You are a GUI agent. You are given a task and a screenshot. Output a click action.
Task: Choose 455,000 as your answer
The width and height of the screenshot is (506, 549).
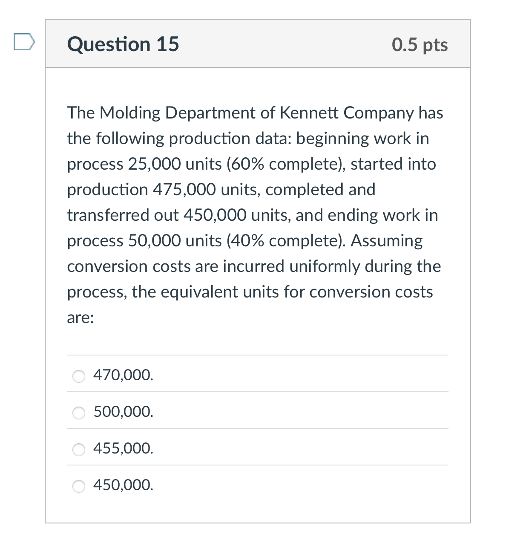click(79, 449)
